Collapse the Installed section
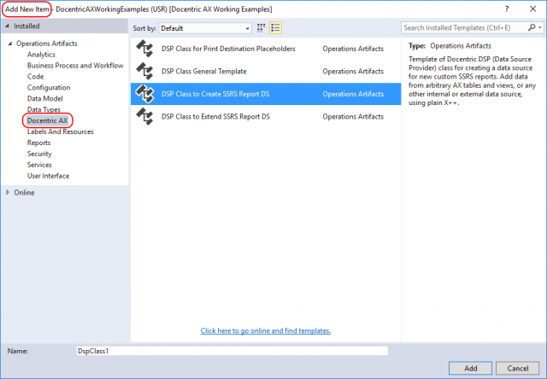Viewport: 547px width, 379px height. (x=8, y=26)
